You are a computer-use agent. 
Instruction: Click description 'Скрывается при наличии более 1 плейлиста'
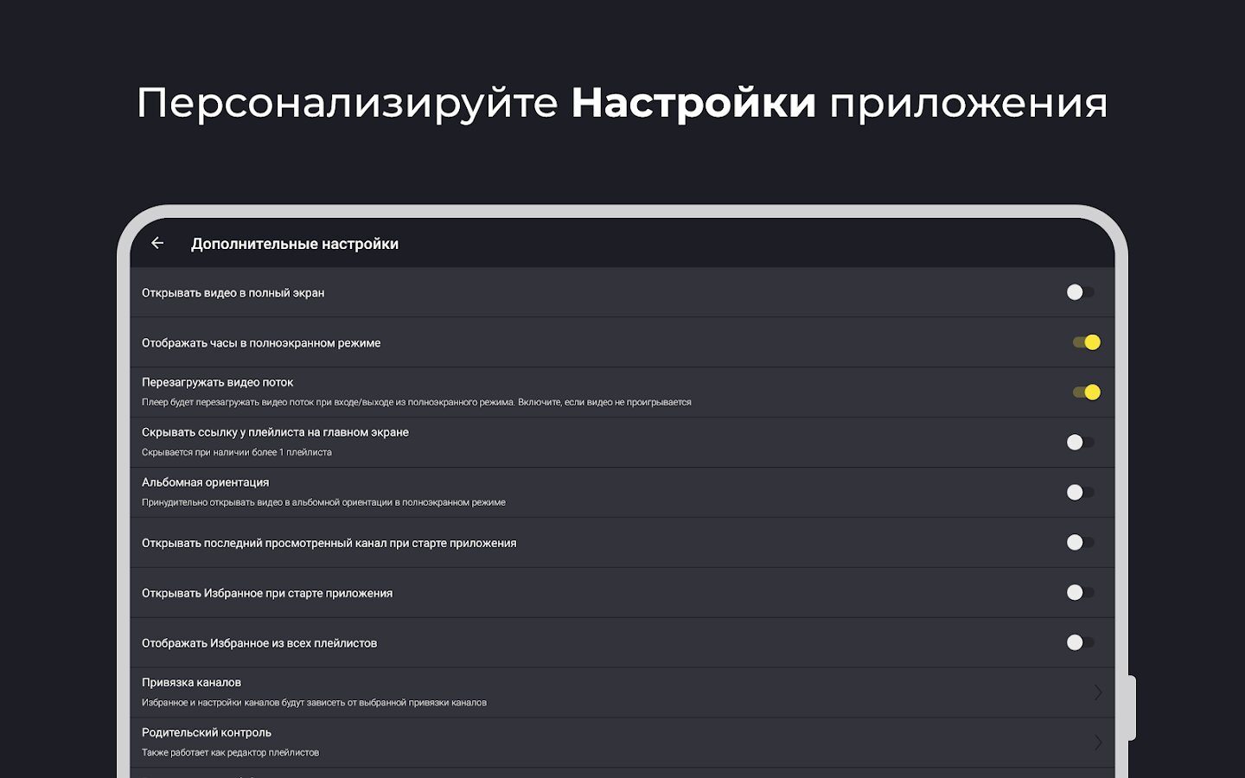pos(237,453)
